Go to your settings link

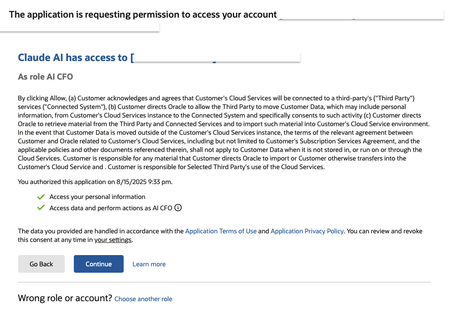pos(113,240)
